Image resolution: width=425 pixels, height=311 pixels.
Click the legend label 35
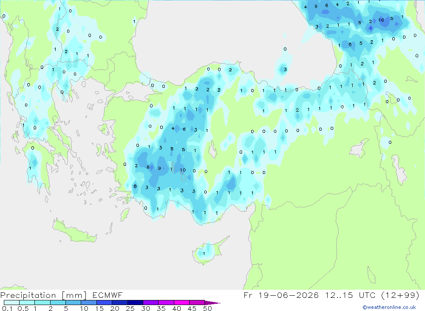161,308
